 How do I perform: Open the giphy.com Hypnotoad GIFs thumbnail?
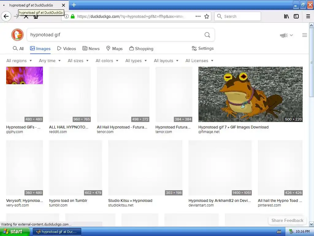tap(25, 94)
